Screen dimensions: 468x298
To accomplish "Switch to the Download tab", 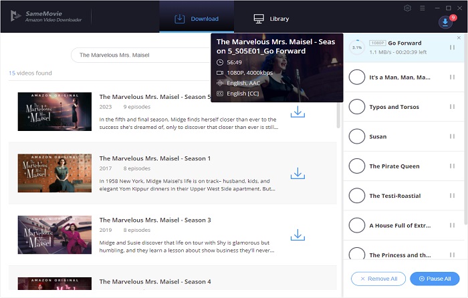I will [x=197, y=19].
